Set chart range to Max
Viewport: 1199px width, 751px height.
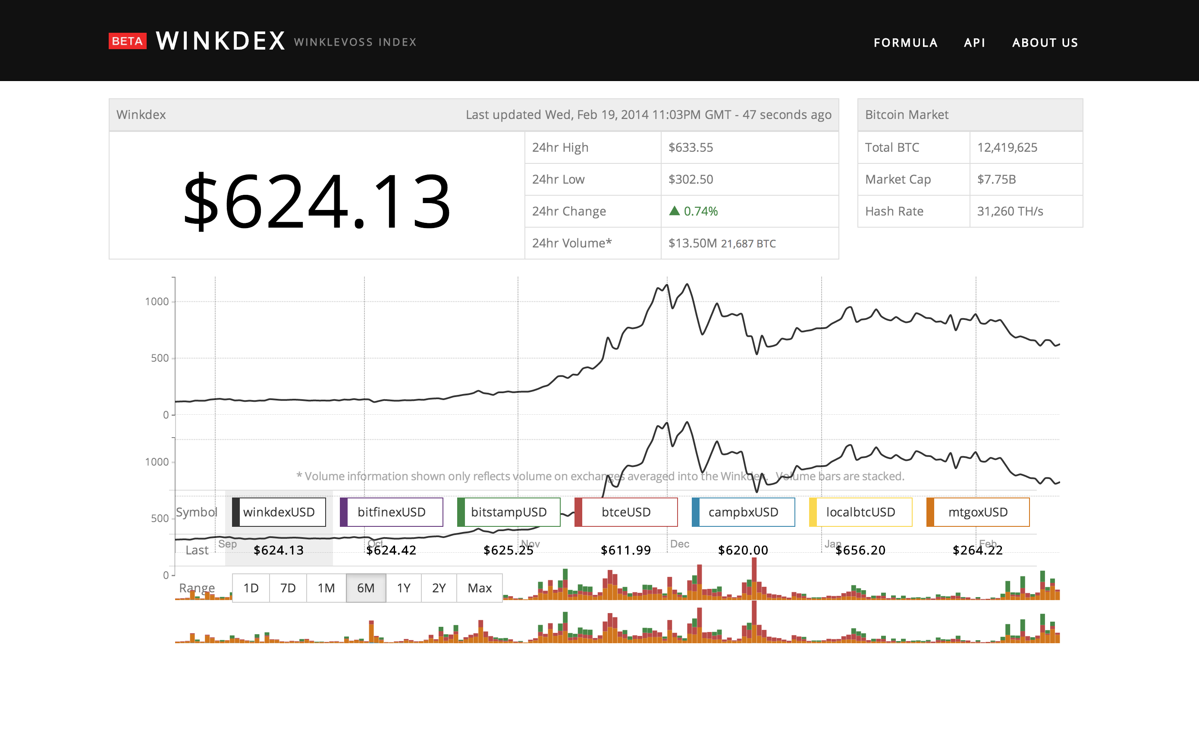[480, 588]
